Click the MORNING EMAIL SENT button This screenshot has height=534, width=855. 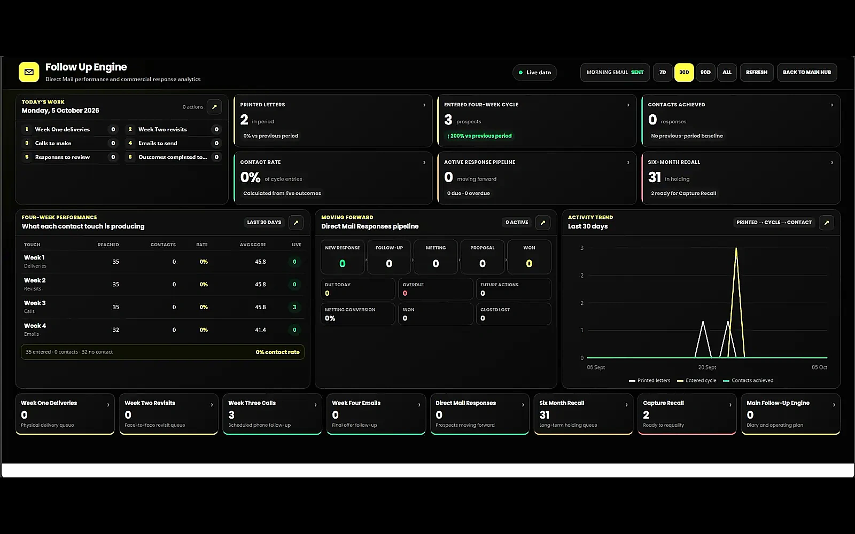coord(615,73)
